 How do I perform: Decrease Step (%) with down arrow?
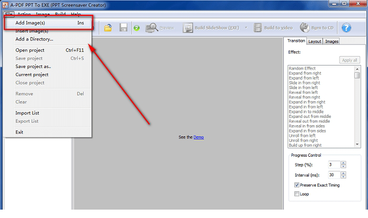coord(343,166)
